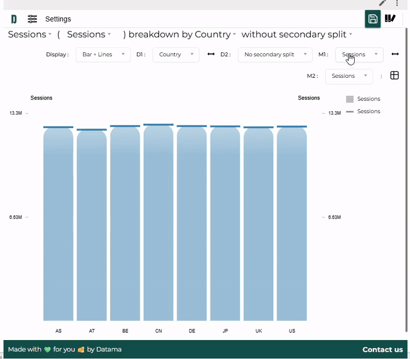Open the library books icon
This screenshot has width=410, height=359.
pyautogui.click(x=391, y=19)
